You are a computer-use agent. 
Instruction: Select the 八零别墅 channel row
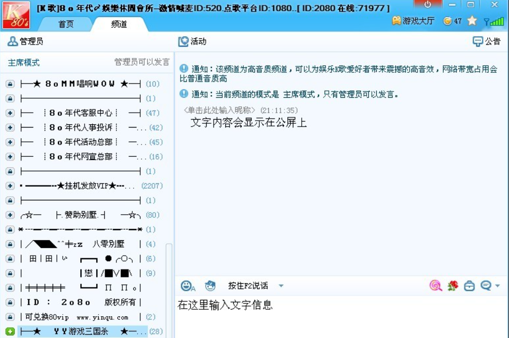click(x=81, y=244)
